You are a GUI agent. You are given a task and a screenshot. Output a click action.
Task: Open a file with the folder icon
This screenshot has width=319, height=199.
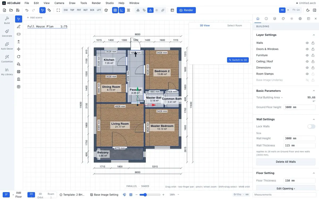(x=11, y=10)
